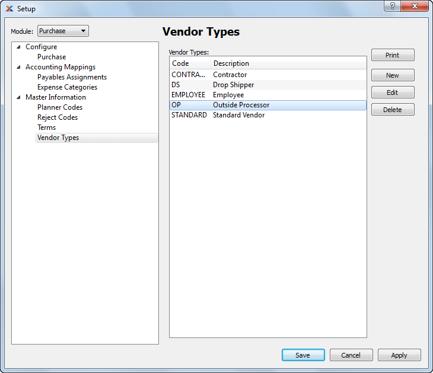
Task: Close the Setup window
Action: [415, 6]
